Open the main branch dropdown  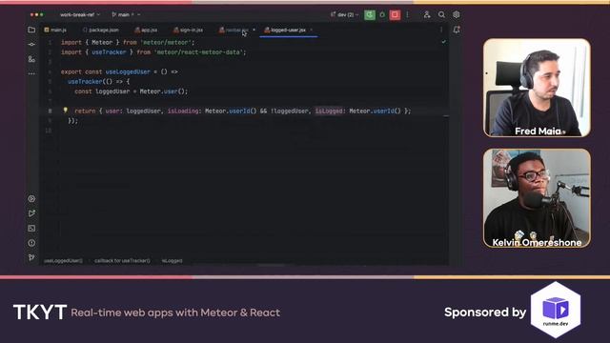(126, 15)
